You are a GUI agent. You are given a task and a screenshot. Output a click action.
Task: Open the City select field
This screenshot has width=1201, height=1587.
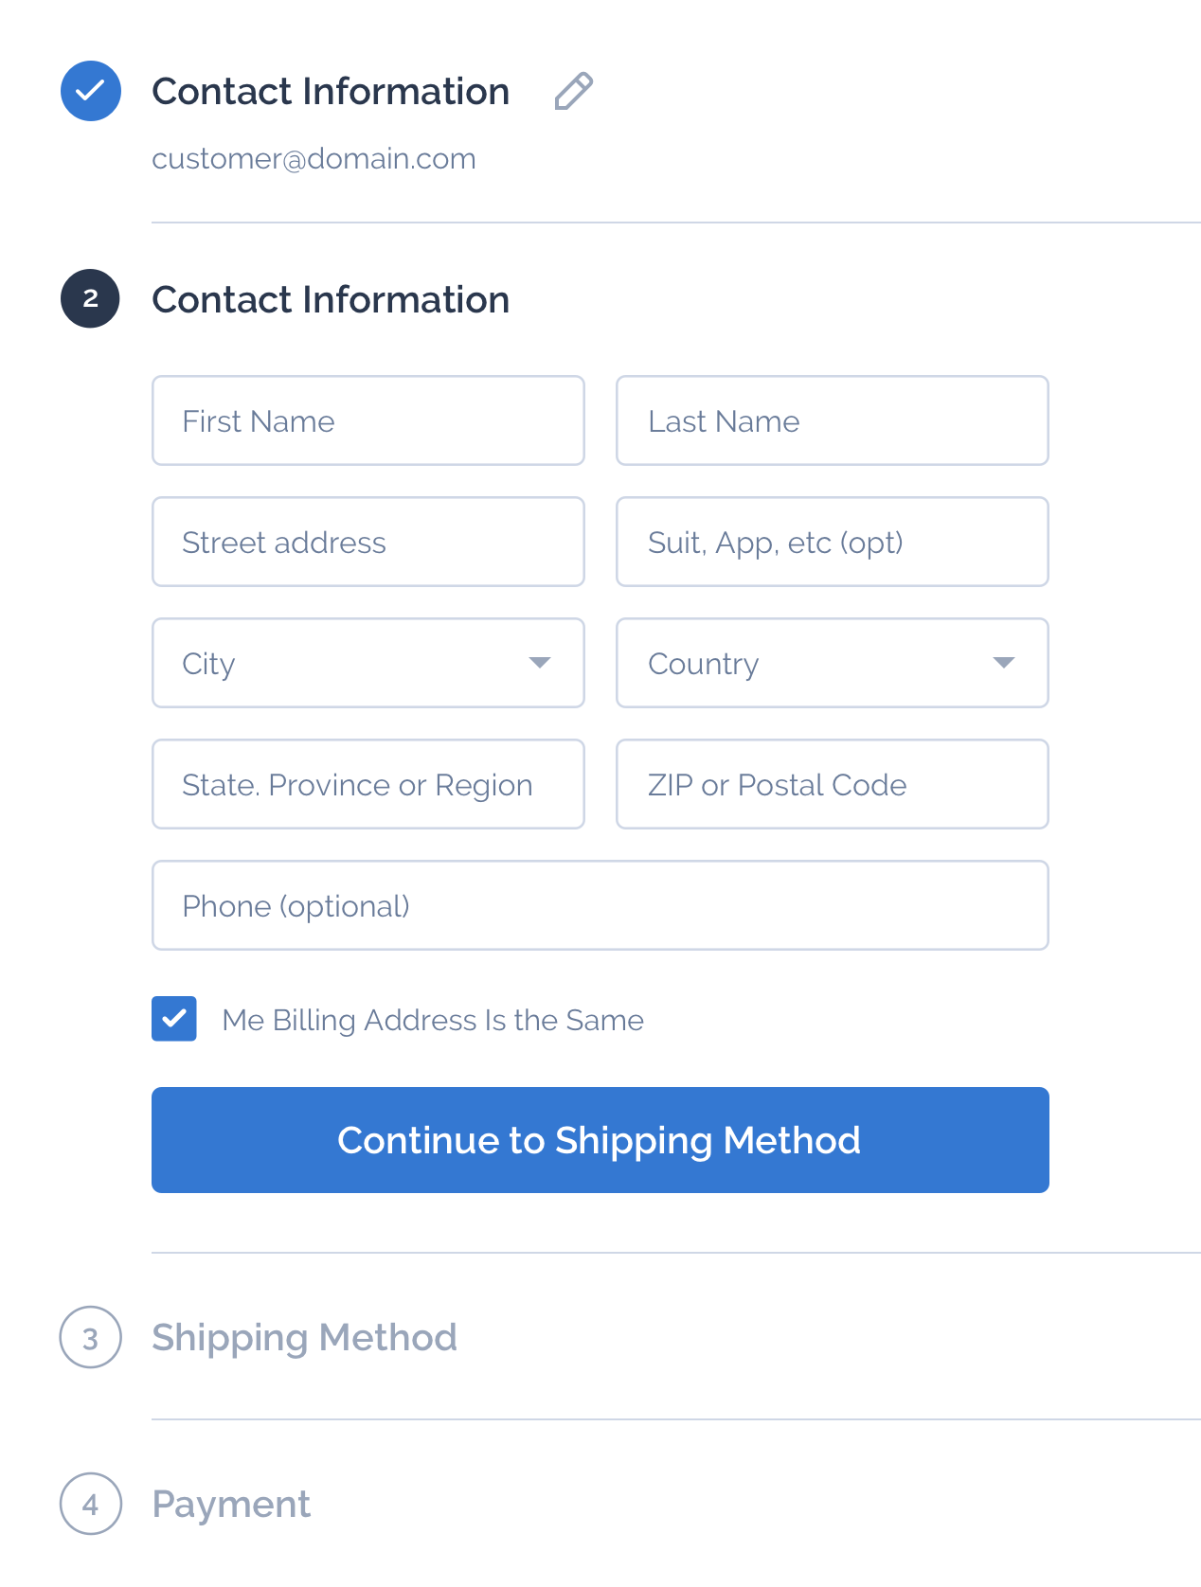pyautogui.click(x=368, y=663)
